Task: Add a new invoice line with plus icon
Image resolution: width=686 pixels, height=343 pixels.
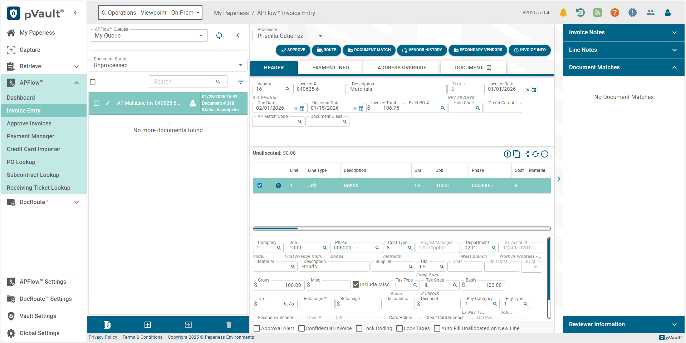Action: 507,154
